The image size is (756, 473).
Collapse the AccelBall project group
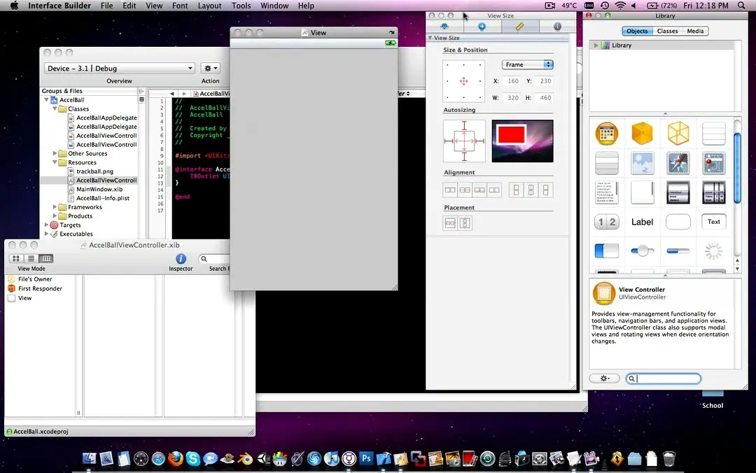[x=46, y=100]
